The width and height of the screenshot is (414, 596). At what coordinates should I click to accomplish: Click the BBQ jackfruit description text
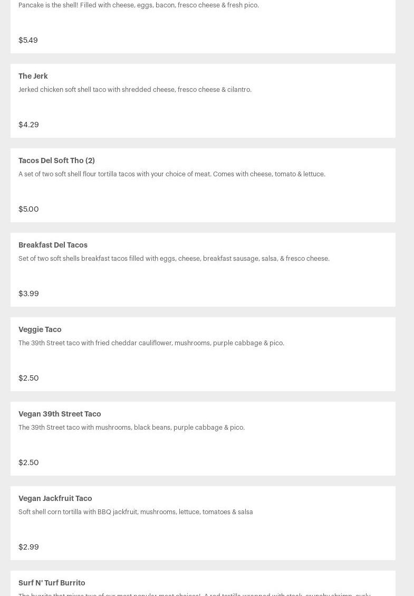point(136,512)
